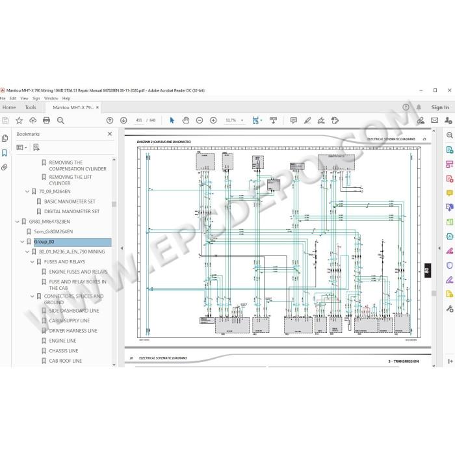Image resolution: width=455 pixels, height=455 pixels.
Task: Open the zoom search tool atop the right pane
Action: pyautogui.click(x=450, y=135)
